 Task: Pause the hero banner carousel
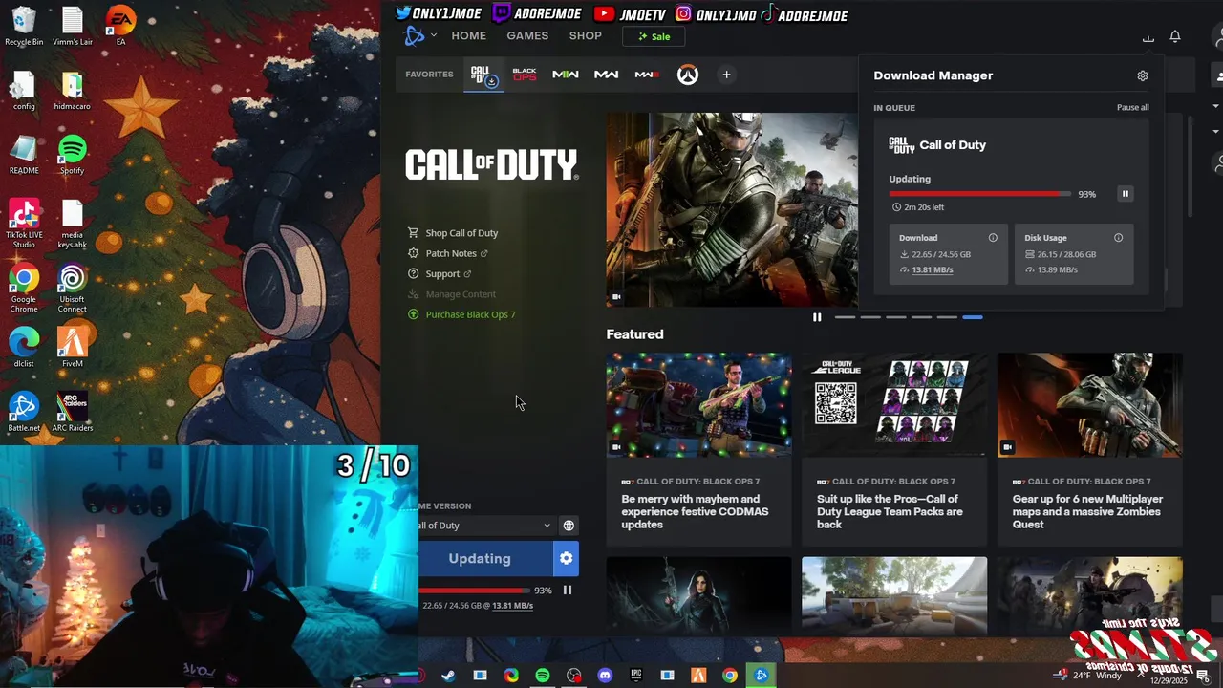tap(817, 317)
